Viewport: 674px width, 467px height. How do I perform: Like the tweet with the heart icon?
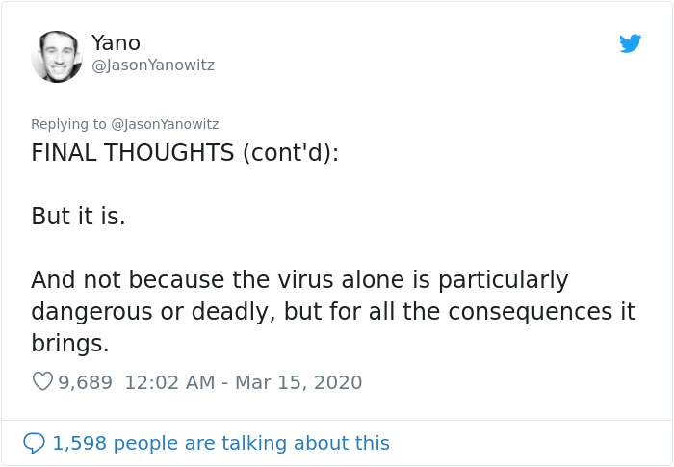[x=42, y=382]
